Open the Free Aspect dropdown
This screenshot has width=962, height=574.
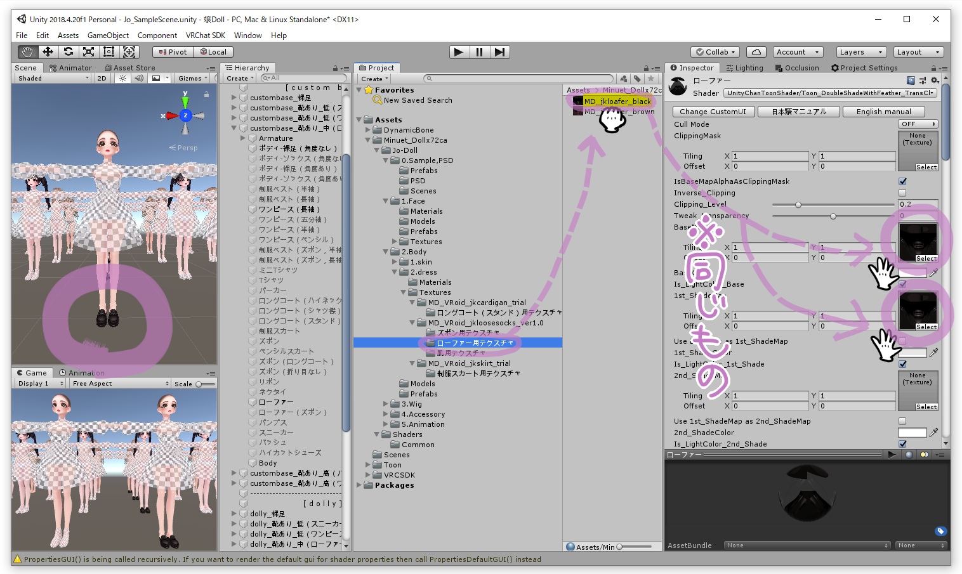121,384
